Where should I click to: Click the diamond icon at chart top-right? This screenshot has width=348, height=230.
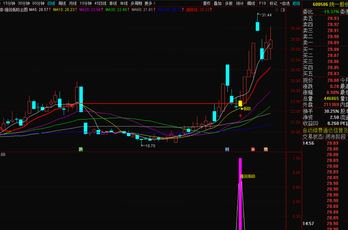tap(277, 10)
